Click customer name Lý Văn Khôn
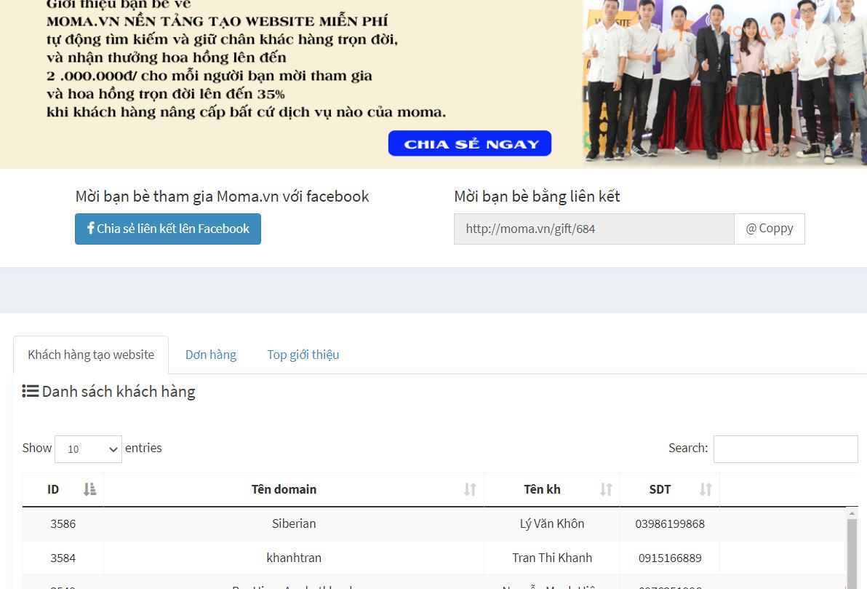 [552, 523]
